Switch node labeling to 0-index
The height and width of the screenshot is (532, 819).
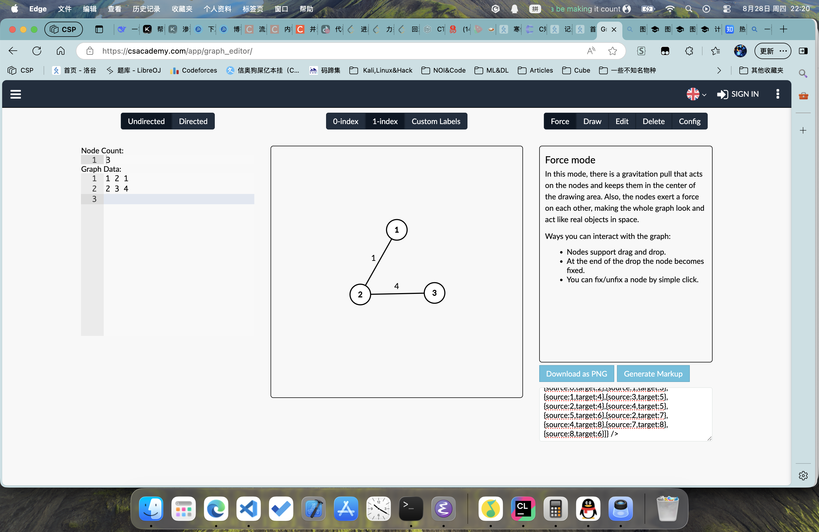tap(345, 121)
